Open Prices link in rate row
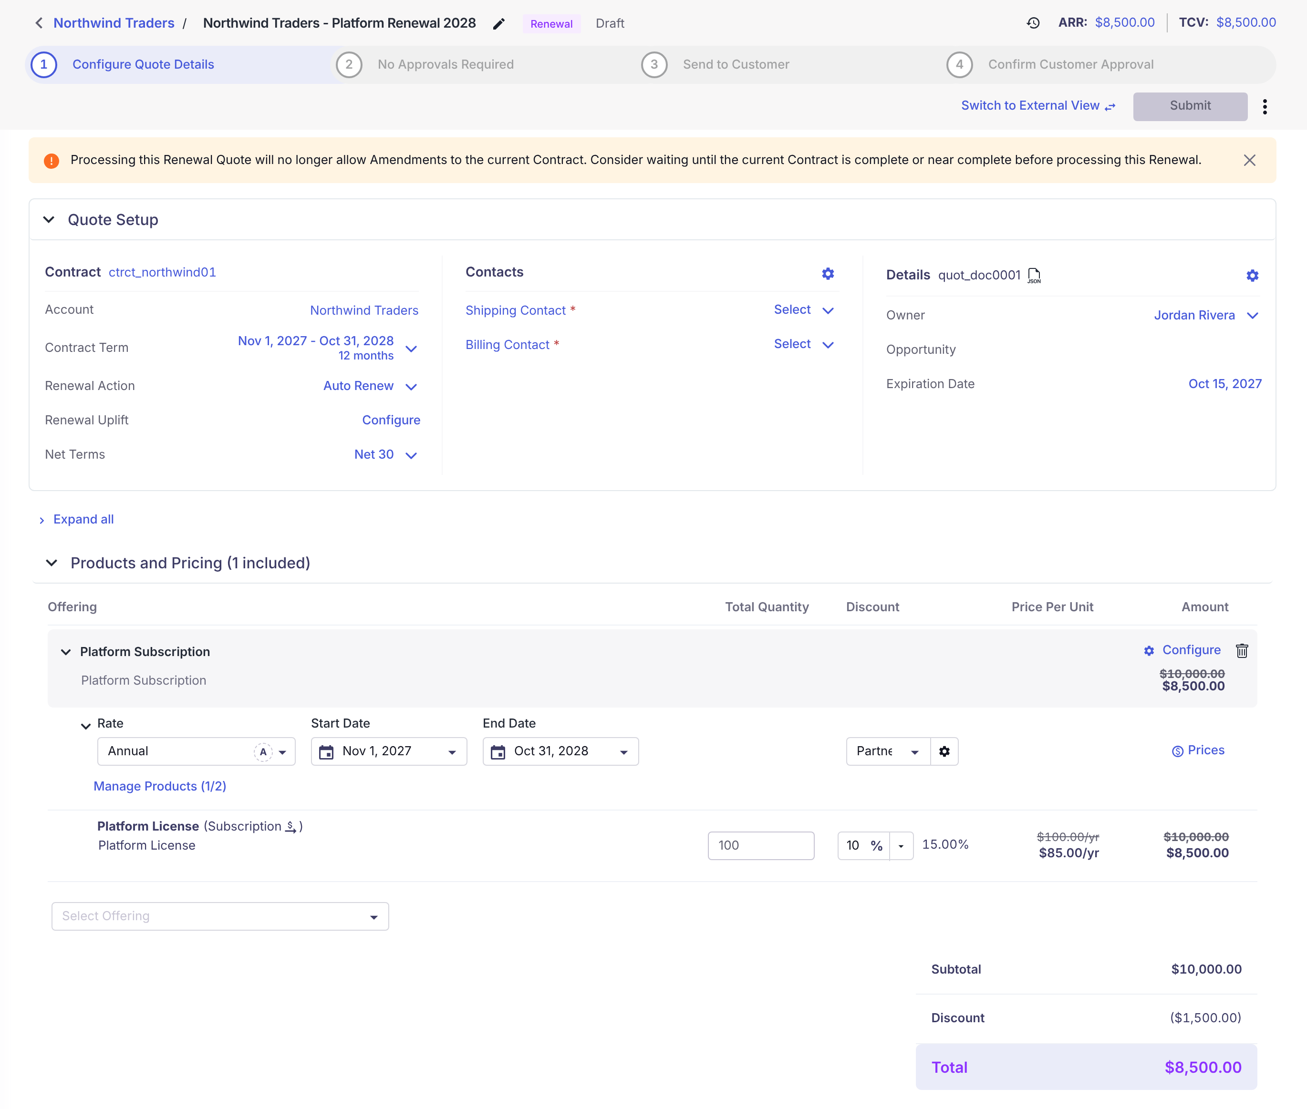This screenshot has height=1109, width=1307. coord(1198,750)
